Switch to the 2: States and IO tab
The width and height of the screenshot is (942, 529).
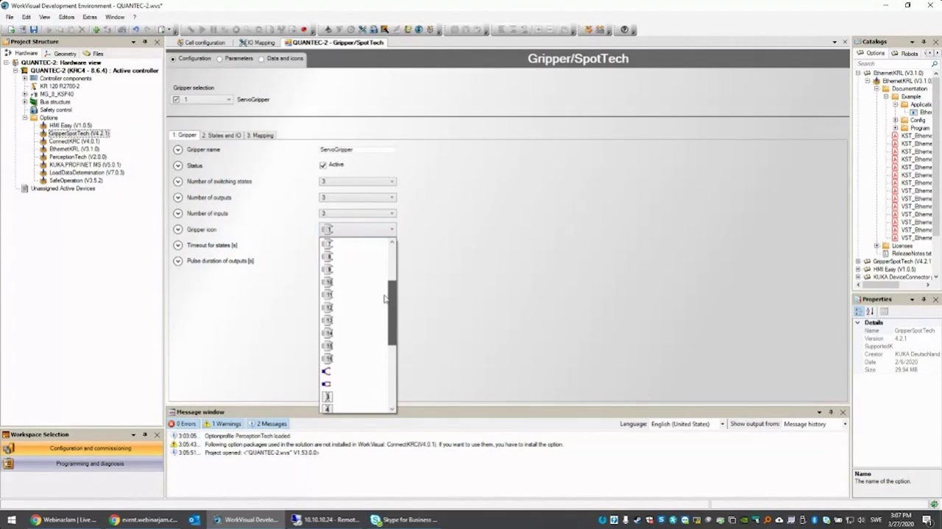click(221, 135)
